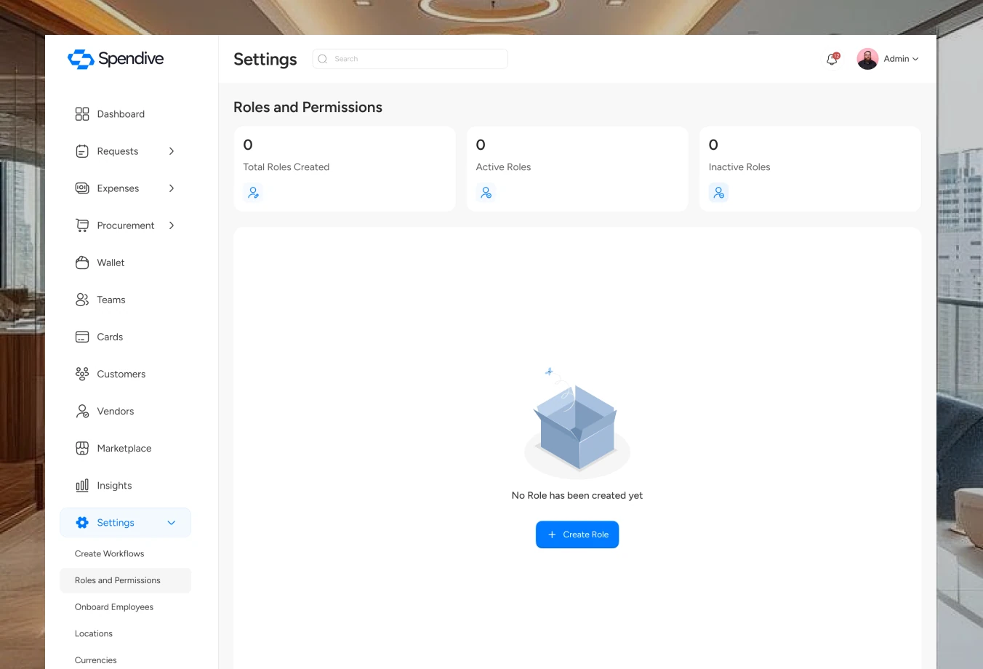This screenshot has width=983, height=669.
Task: Click the Vendors user icon
Action: pos(82,411)
